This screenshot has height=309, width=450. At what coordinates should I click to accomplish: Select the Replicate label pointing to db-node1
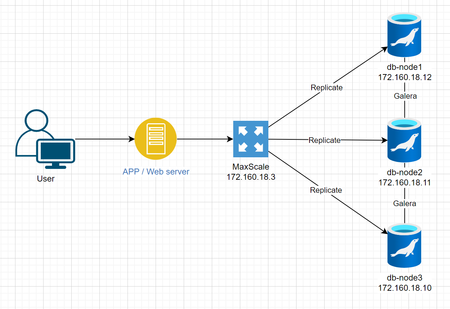(327, 87)
